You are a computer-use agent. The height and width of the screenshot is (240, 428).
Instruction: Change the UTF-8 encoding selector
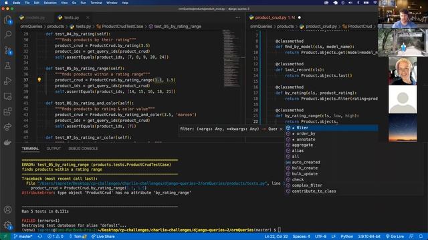320,237
